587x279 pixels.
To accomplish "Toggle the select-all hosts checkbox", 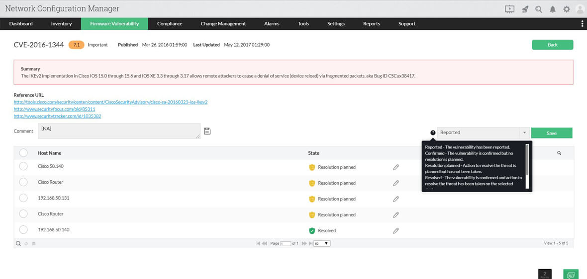I will pos(23,153).
